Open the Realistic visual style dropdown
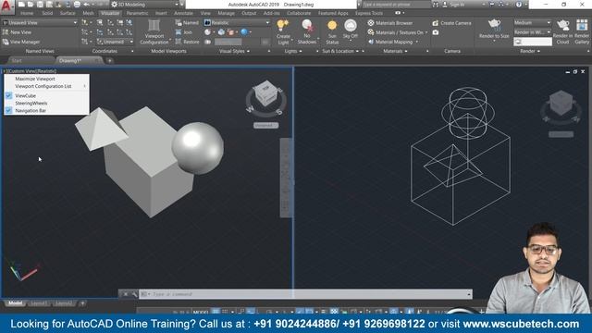The height and width of the screenshot is (333, 592). 237,22
